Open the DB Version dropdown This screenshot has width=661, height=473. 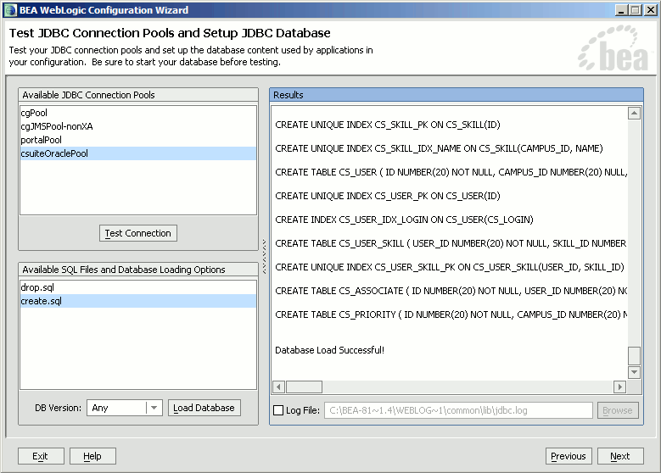(x=125, y=408)
